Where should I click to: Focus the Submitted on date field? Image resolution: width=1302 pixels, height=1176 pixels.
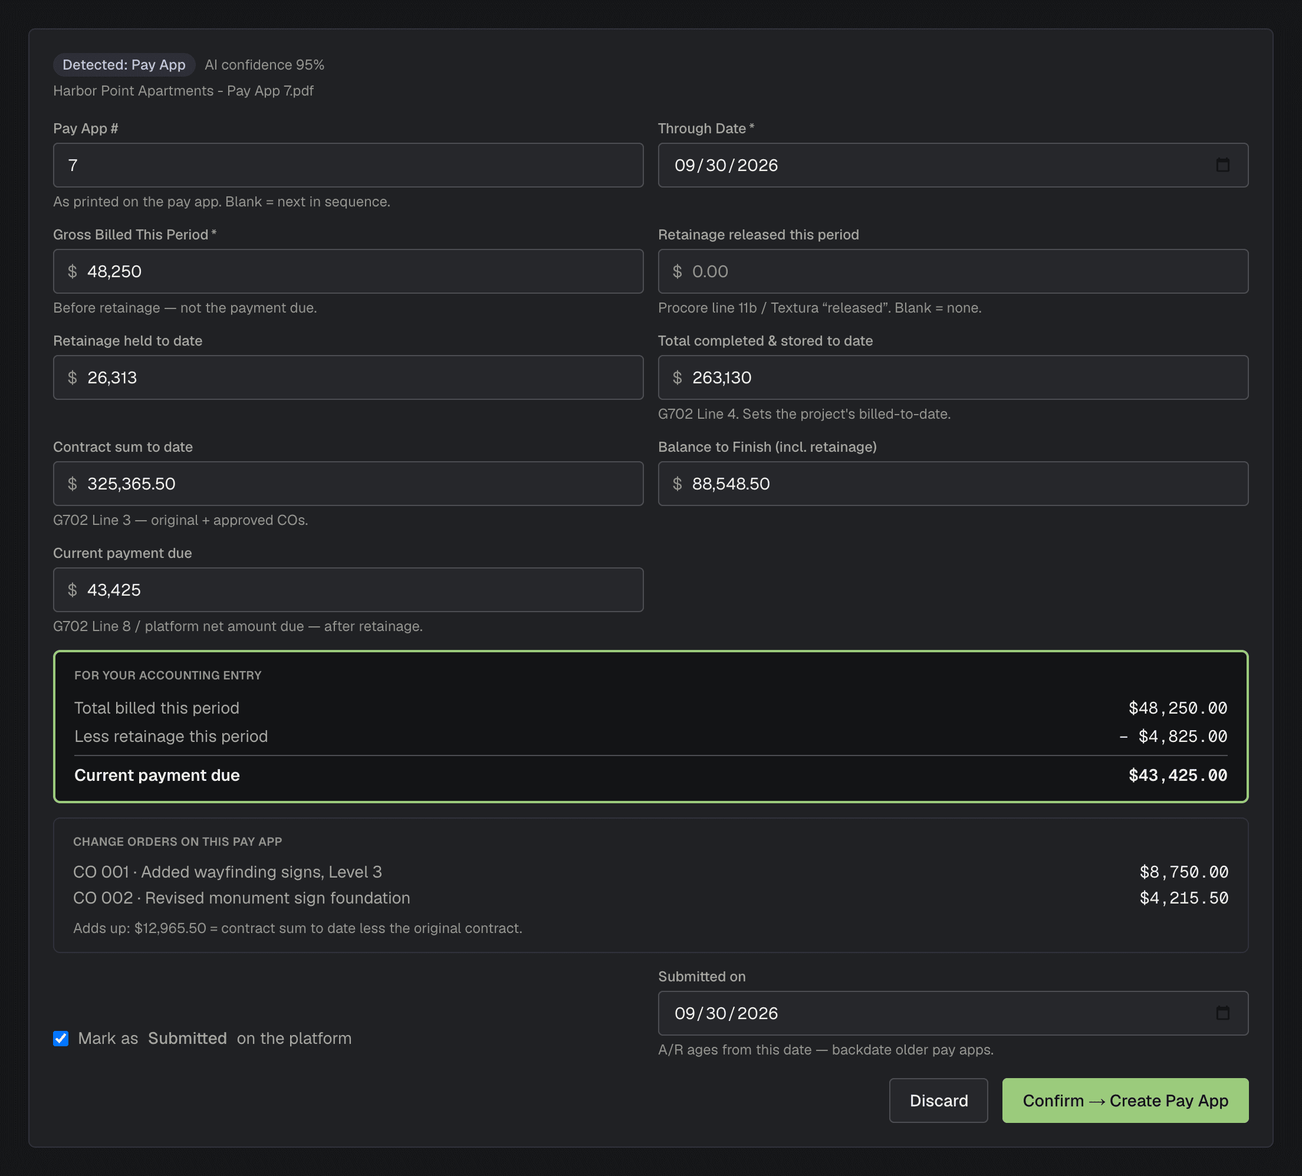(952, 1013)
